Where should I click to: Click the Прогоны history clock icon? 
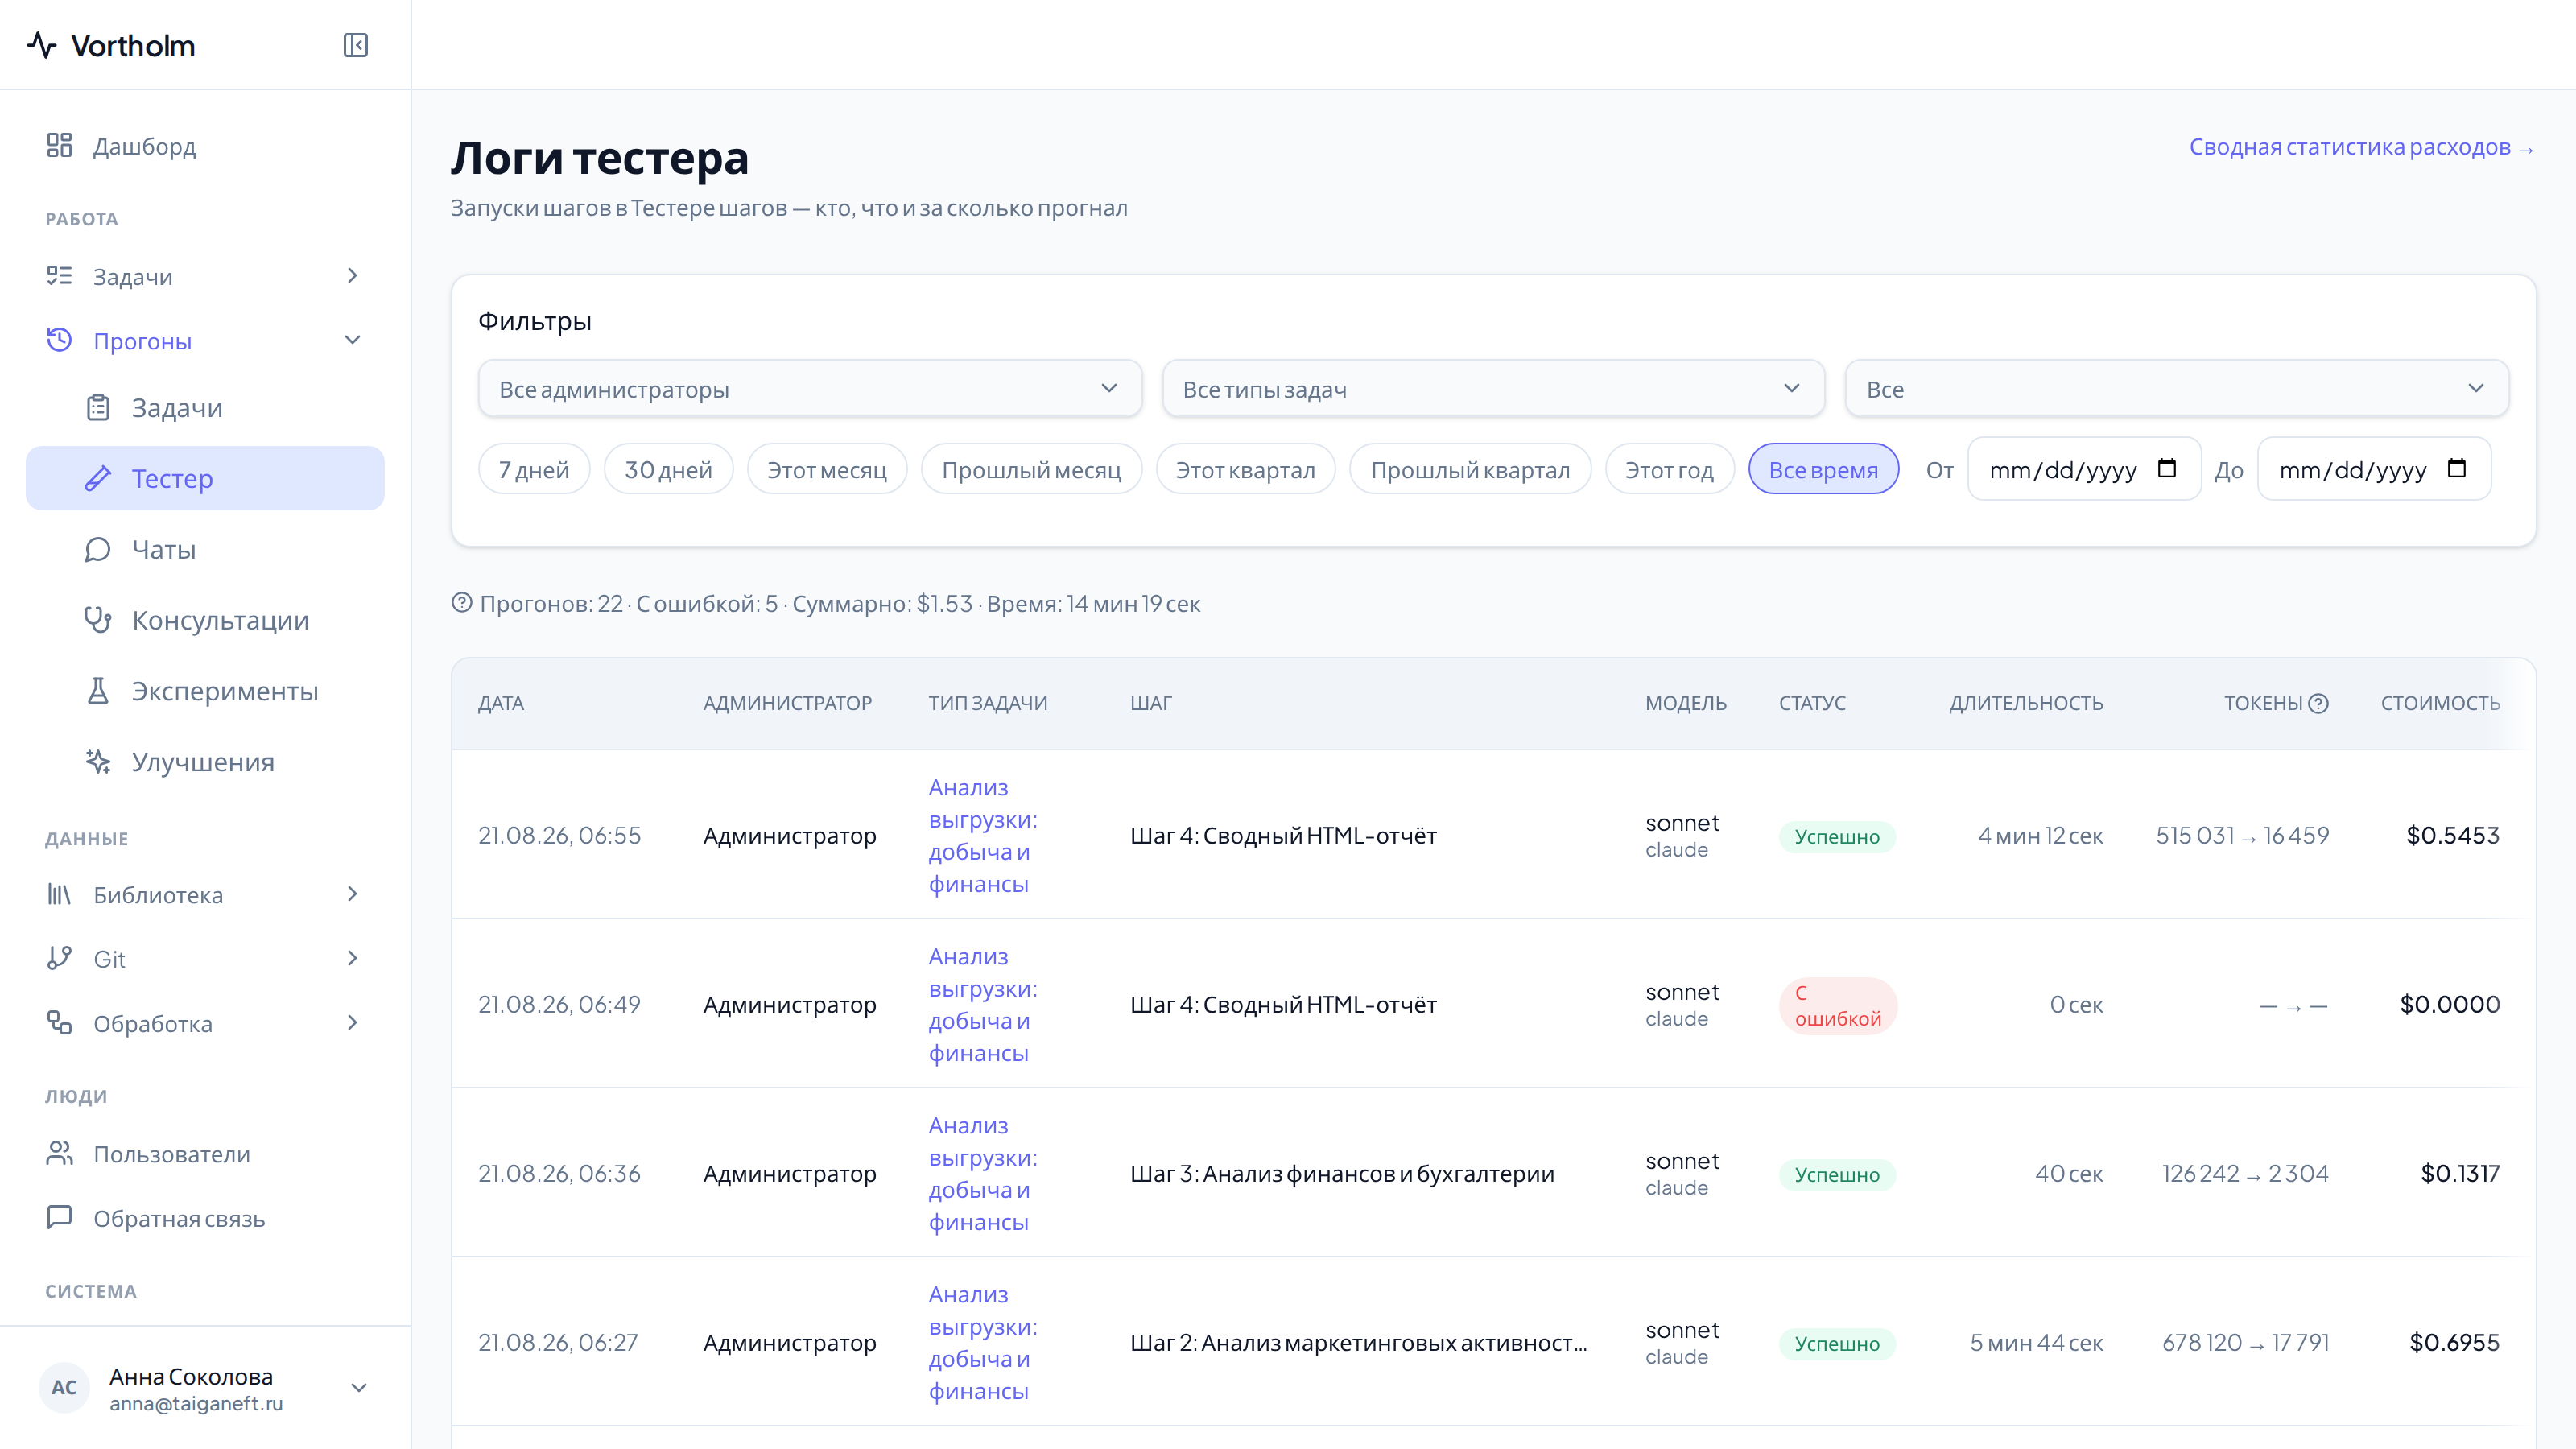(x=59, y=340)
